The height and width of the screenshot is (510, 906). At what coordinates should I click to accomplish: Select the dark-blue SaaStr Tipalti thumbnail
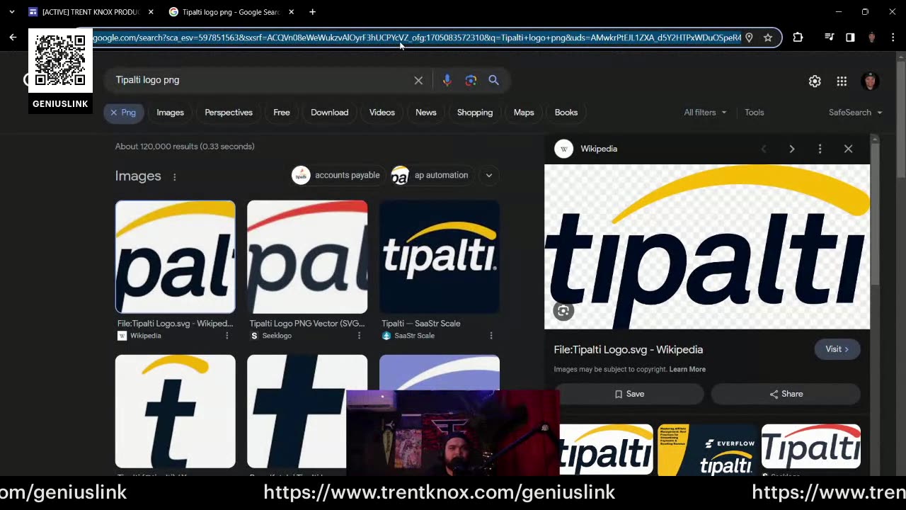(439, 256)
